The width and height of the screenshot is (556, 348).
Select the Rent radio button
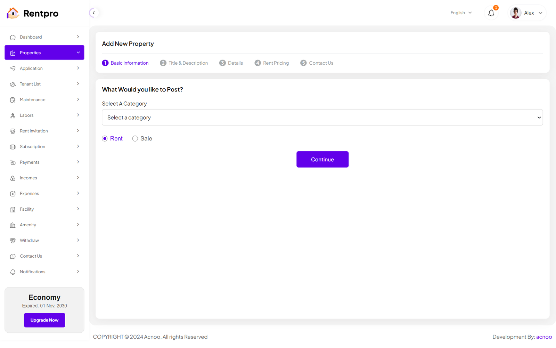(x=105, y=139)
